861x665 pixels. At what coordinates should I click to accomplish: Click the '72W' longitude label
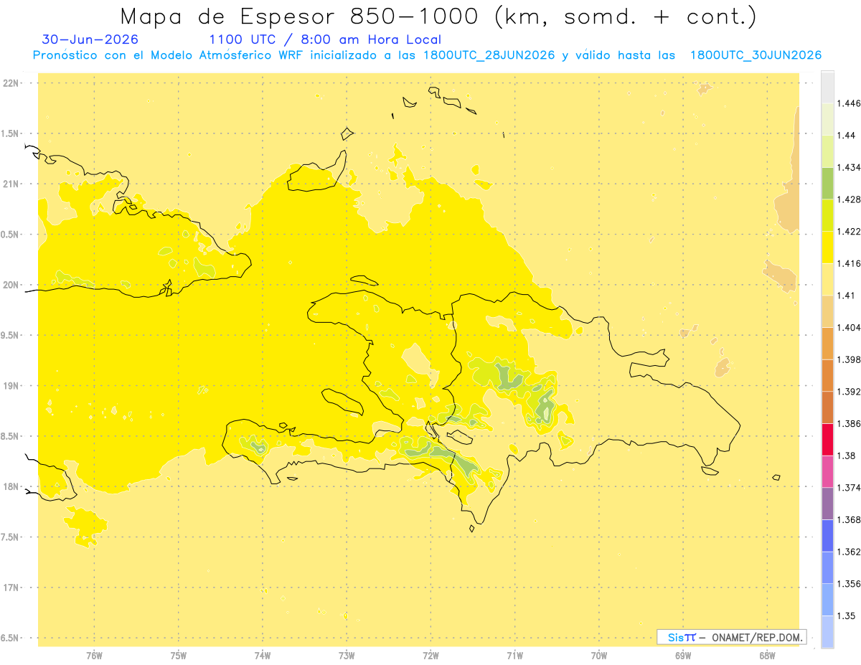point(430,655)
